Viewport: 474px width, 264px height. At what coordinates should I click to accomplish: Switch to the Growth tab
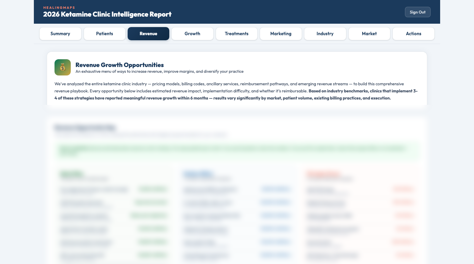point(192,34)
